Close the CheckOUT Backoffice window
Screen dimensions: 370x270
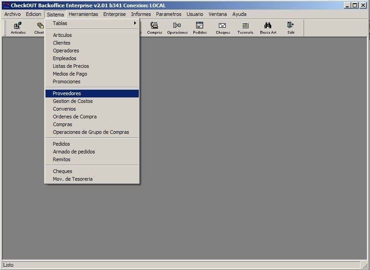tap(363, 5)
